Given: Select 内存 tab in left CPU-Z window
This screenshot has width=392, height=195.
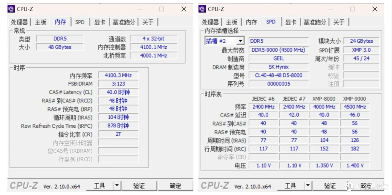Looking at the screenshot, I should point(61,22).
